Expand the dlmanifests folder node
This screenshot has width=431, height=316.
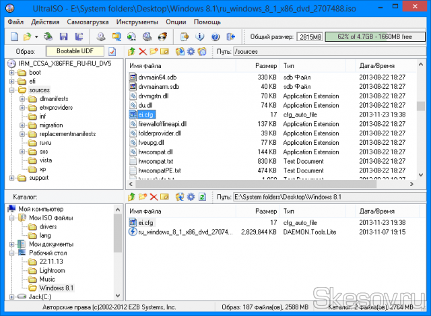(x=22, y=98)
